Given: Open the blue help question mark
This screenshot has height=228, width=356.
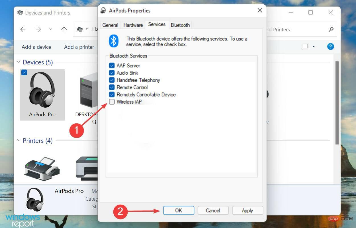Looking at the screenshot, I should point(330,46).
